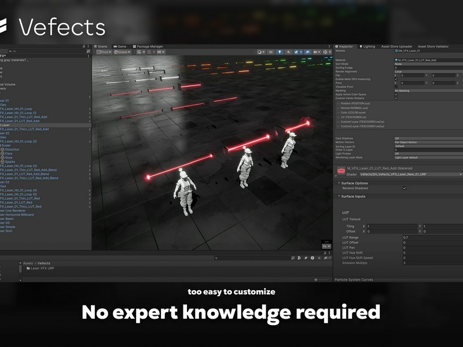Open the Cast Shadows dropdown

428,138
